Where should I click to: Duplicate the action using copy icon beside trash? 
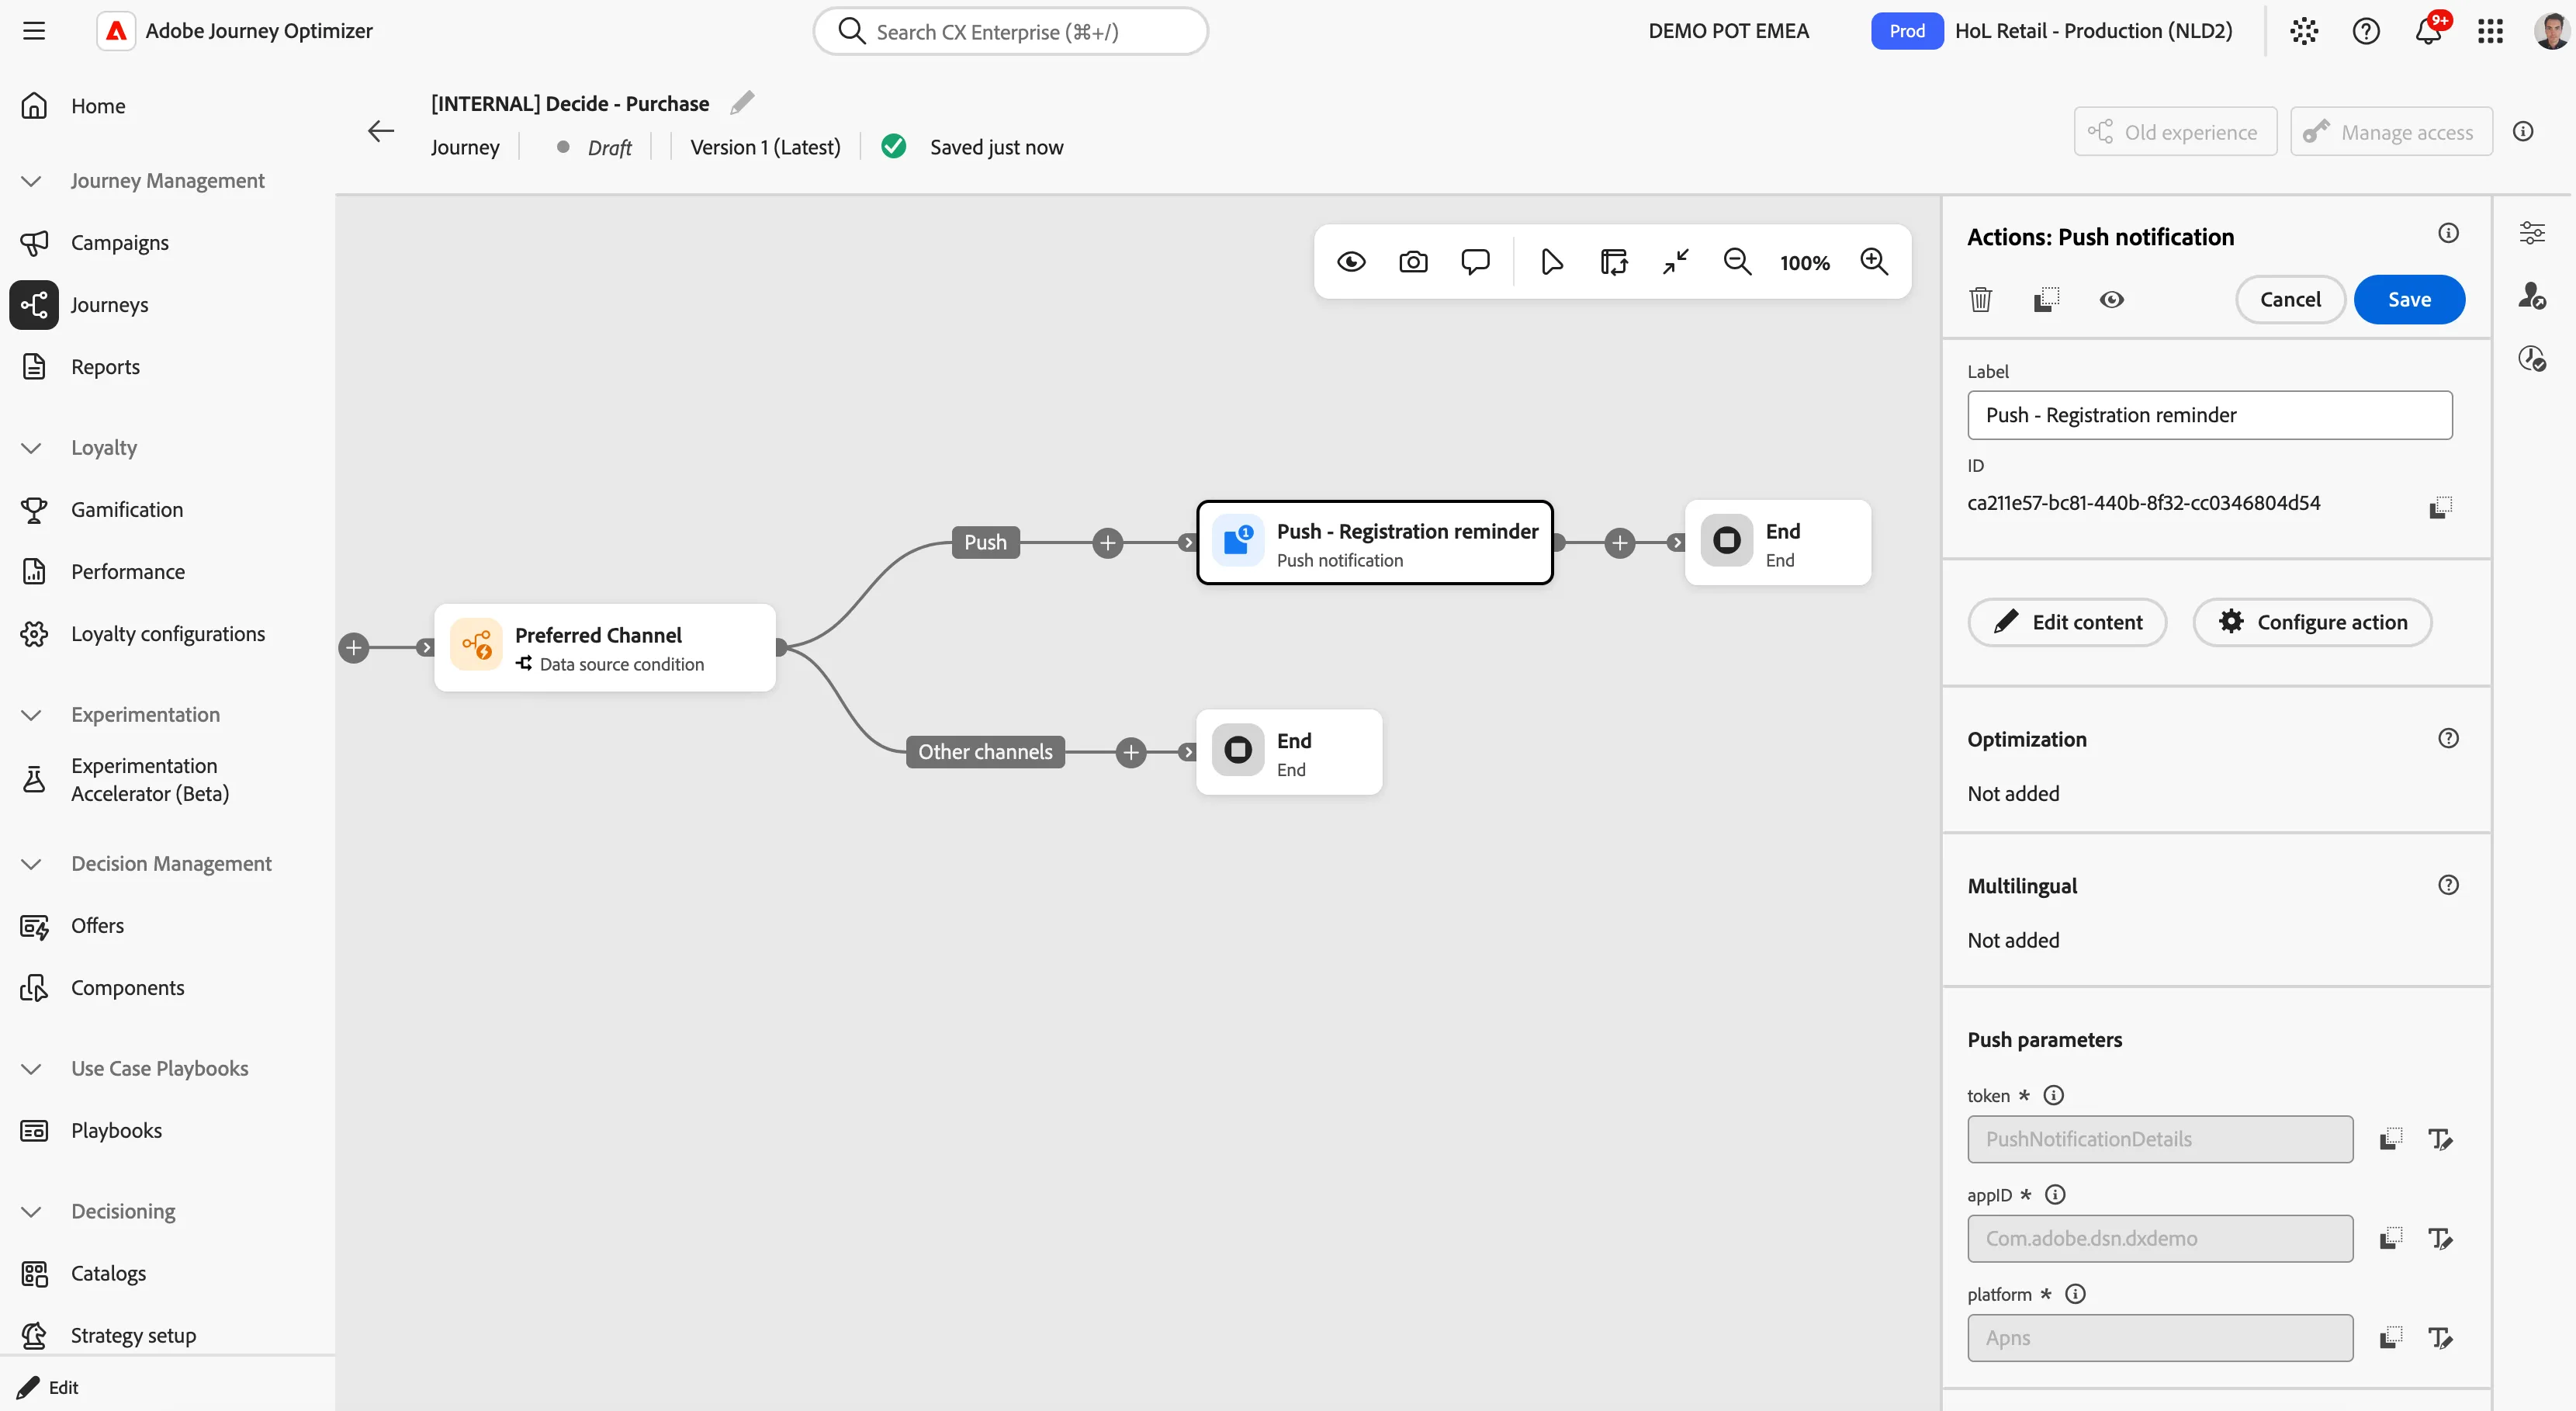(x=2047, y=299)
